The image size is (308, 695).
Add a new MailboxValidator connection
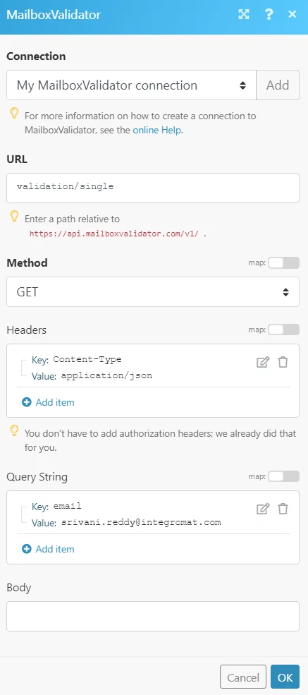pyautogui.click(x=278, y=85)
